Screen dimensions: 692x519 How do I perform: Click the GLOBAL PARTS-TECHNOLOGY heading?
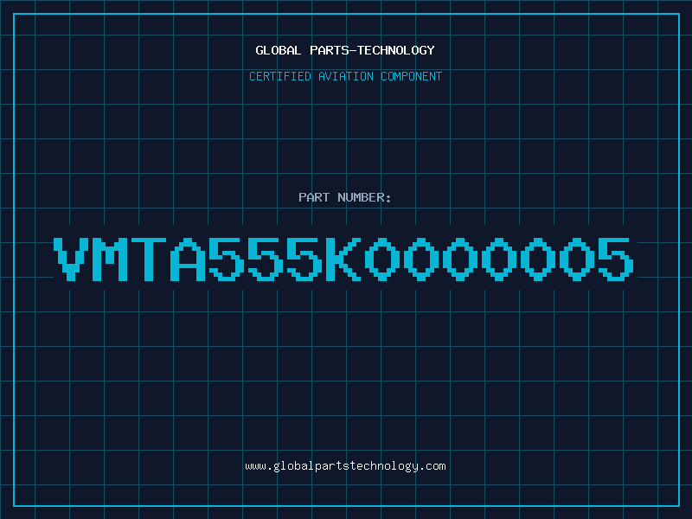click(345, 50)
